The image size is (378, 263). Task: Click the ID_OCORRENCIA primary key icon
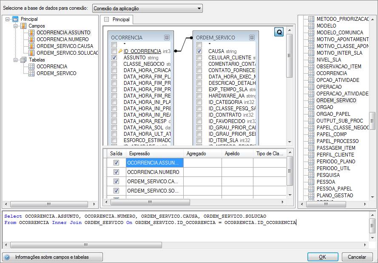(x=120, y=51)
